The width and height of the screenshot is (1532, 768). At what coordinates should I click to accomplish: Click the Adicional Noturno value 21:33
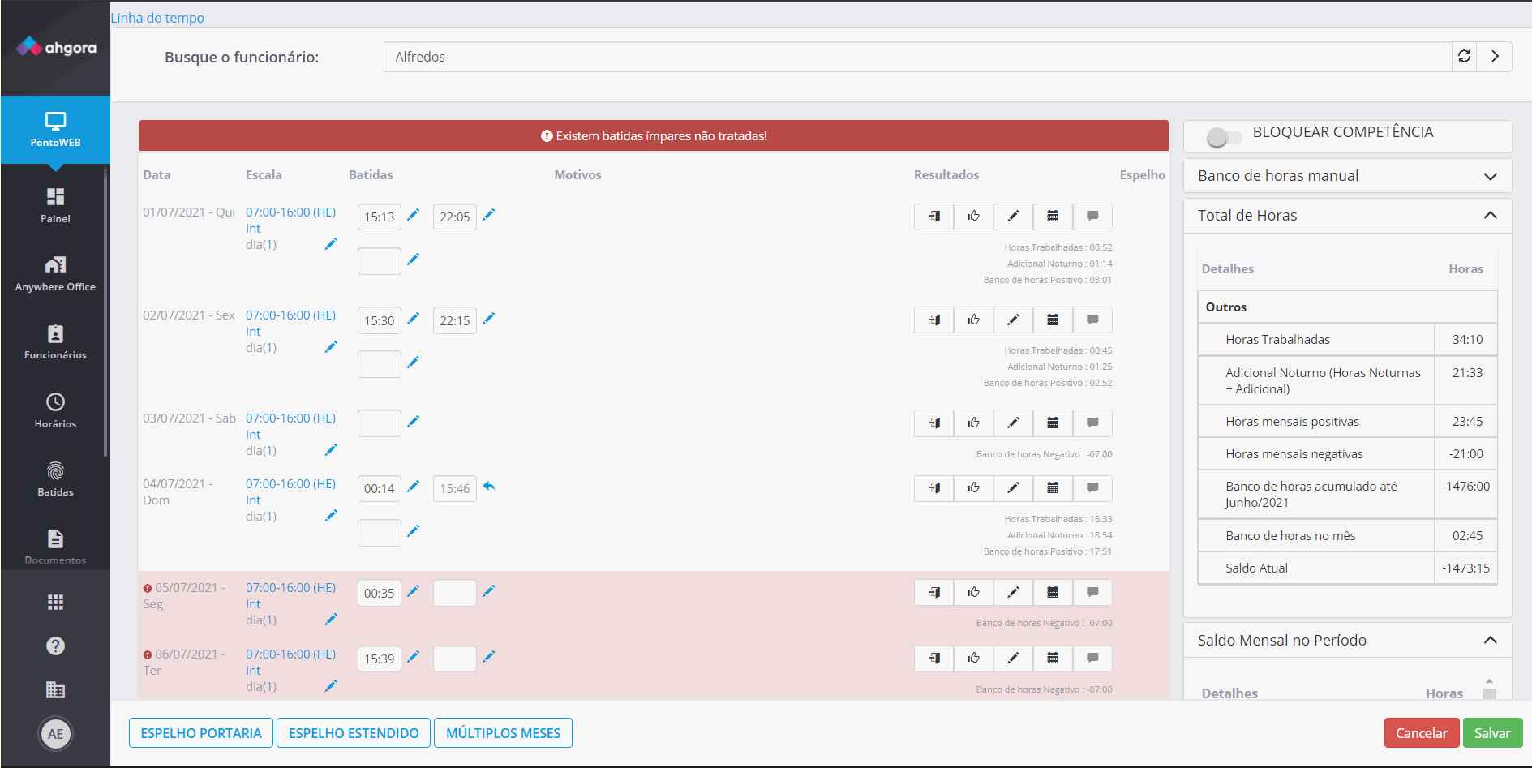1467,373
